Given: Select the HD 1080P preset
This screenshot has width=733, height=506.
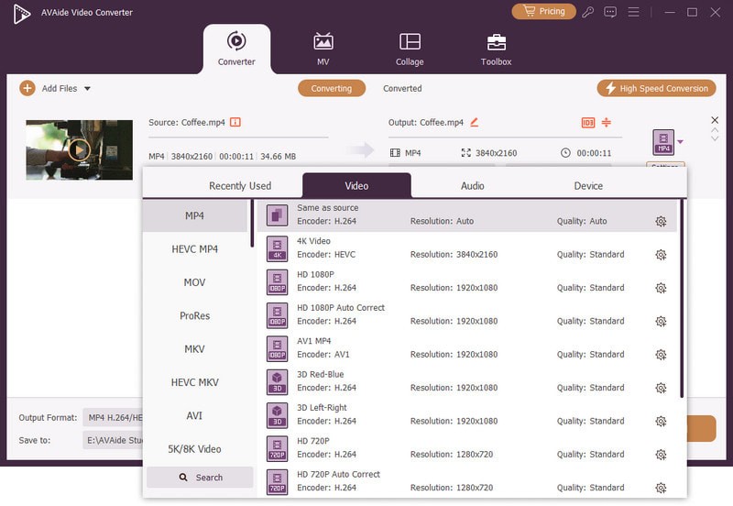Looking at the screenshot, I should [x=467, y=281].
